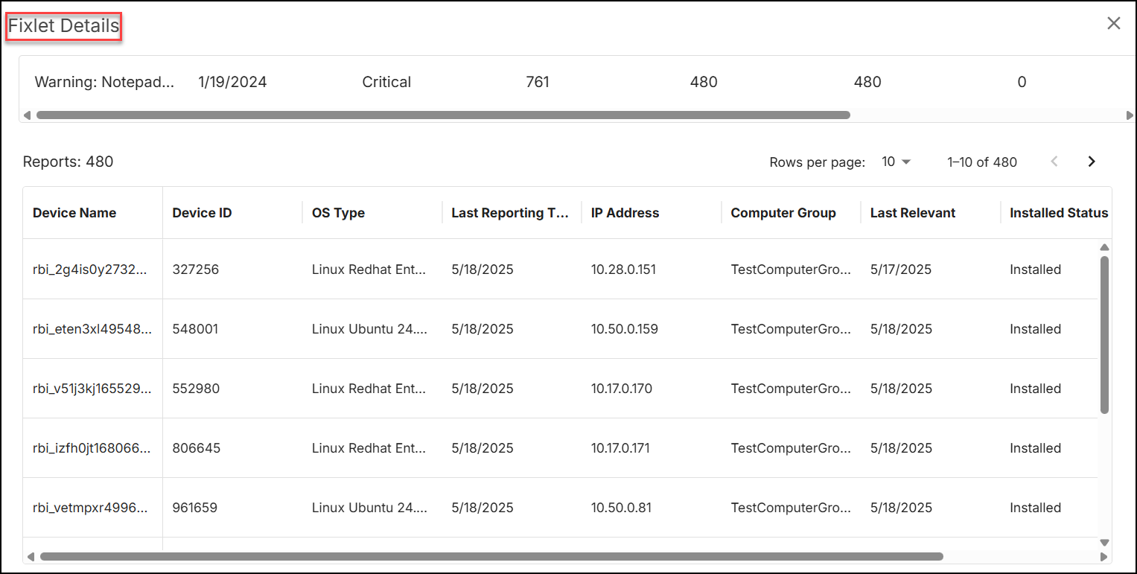Click table scroll-down arrow
This screenshot has width=1137, height=574.
coord(1104,543)
